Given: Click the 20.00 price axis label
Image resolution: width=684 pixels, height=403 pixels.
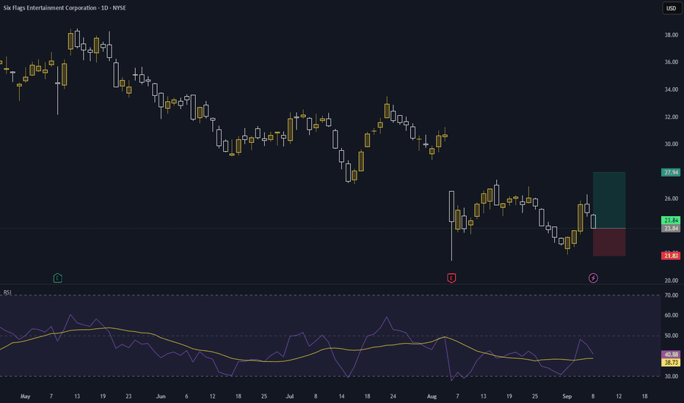Looking at the screenshot, I should (x=671, y=281).
